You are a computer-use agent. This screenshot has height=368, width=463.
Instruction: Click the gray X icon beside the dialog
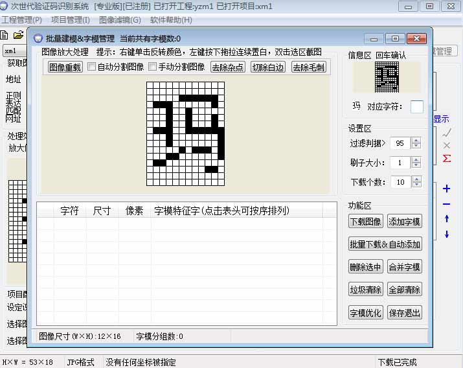446,145
